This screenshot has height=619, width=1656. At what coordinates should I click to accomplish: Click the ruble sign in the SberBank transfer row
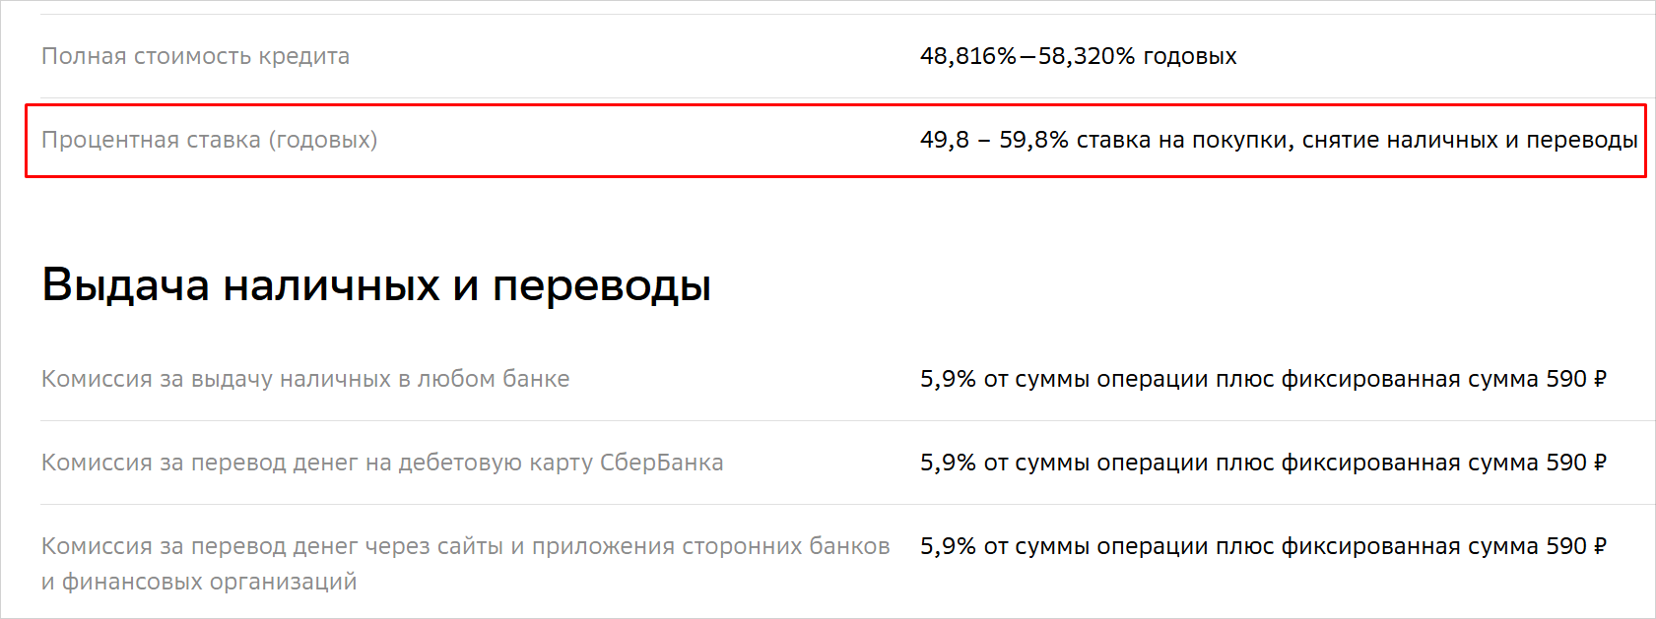(1599, 463)
